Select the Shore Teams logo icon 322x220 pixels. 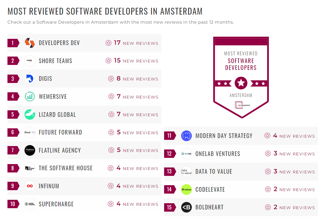click(x=29, y=61)
